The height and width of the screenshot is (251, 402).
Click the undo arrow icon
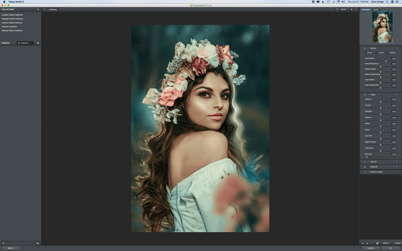point(363,243)
